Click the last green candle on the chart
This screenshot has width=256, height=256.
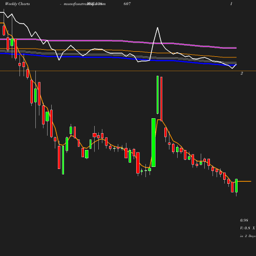point(237,186)
